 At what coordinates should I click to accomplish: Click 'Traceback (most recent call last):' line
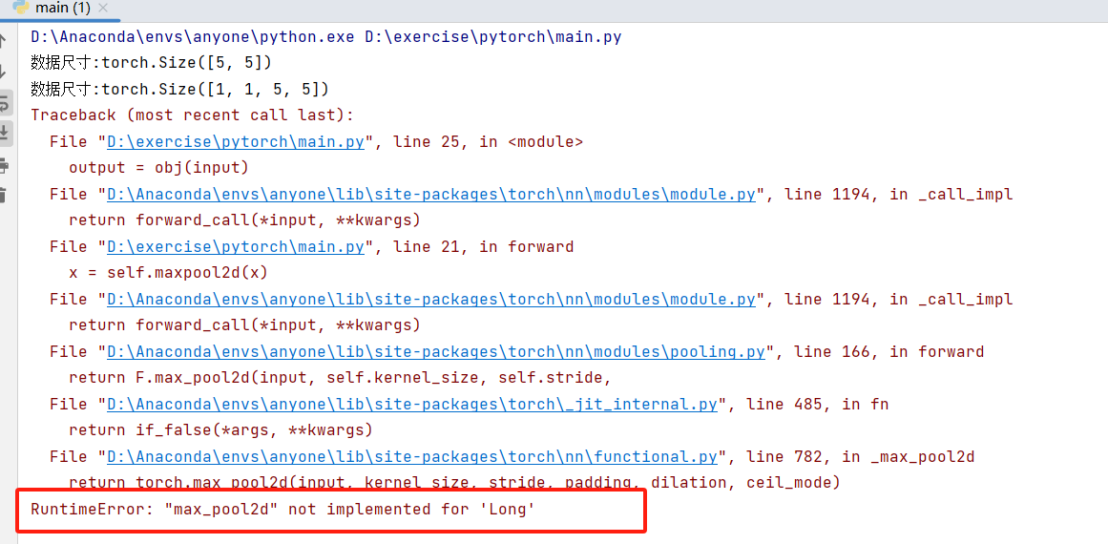tap(192, 115)
